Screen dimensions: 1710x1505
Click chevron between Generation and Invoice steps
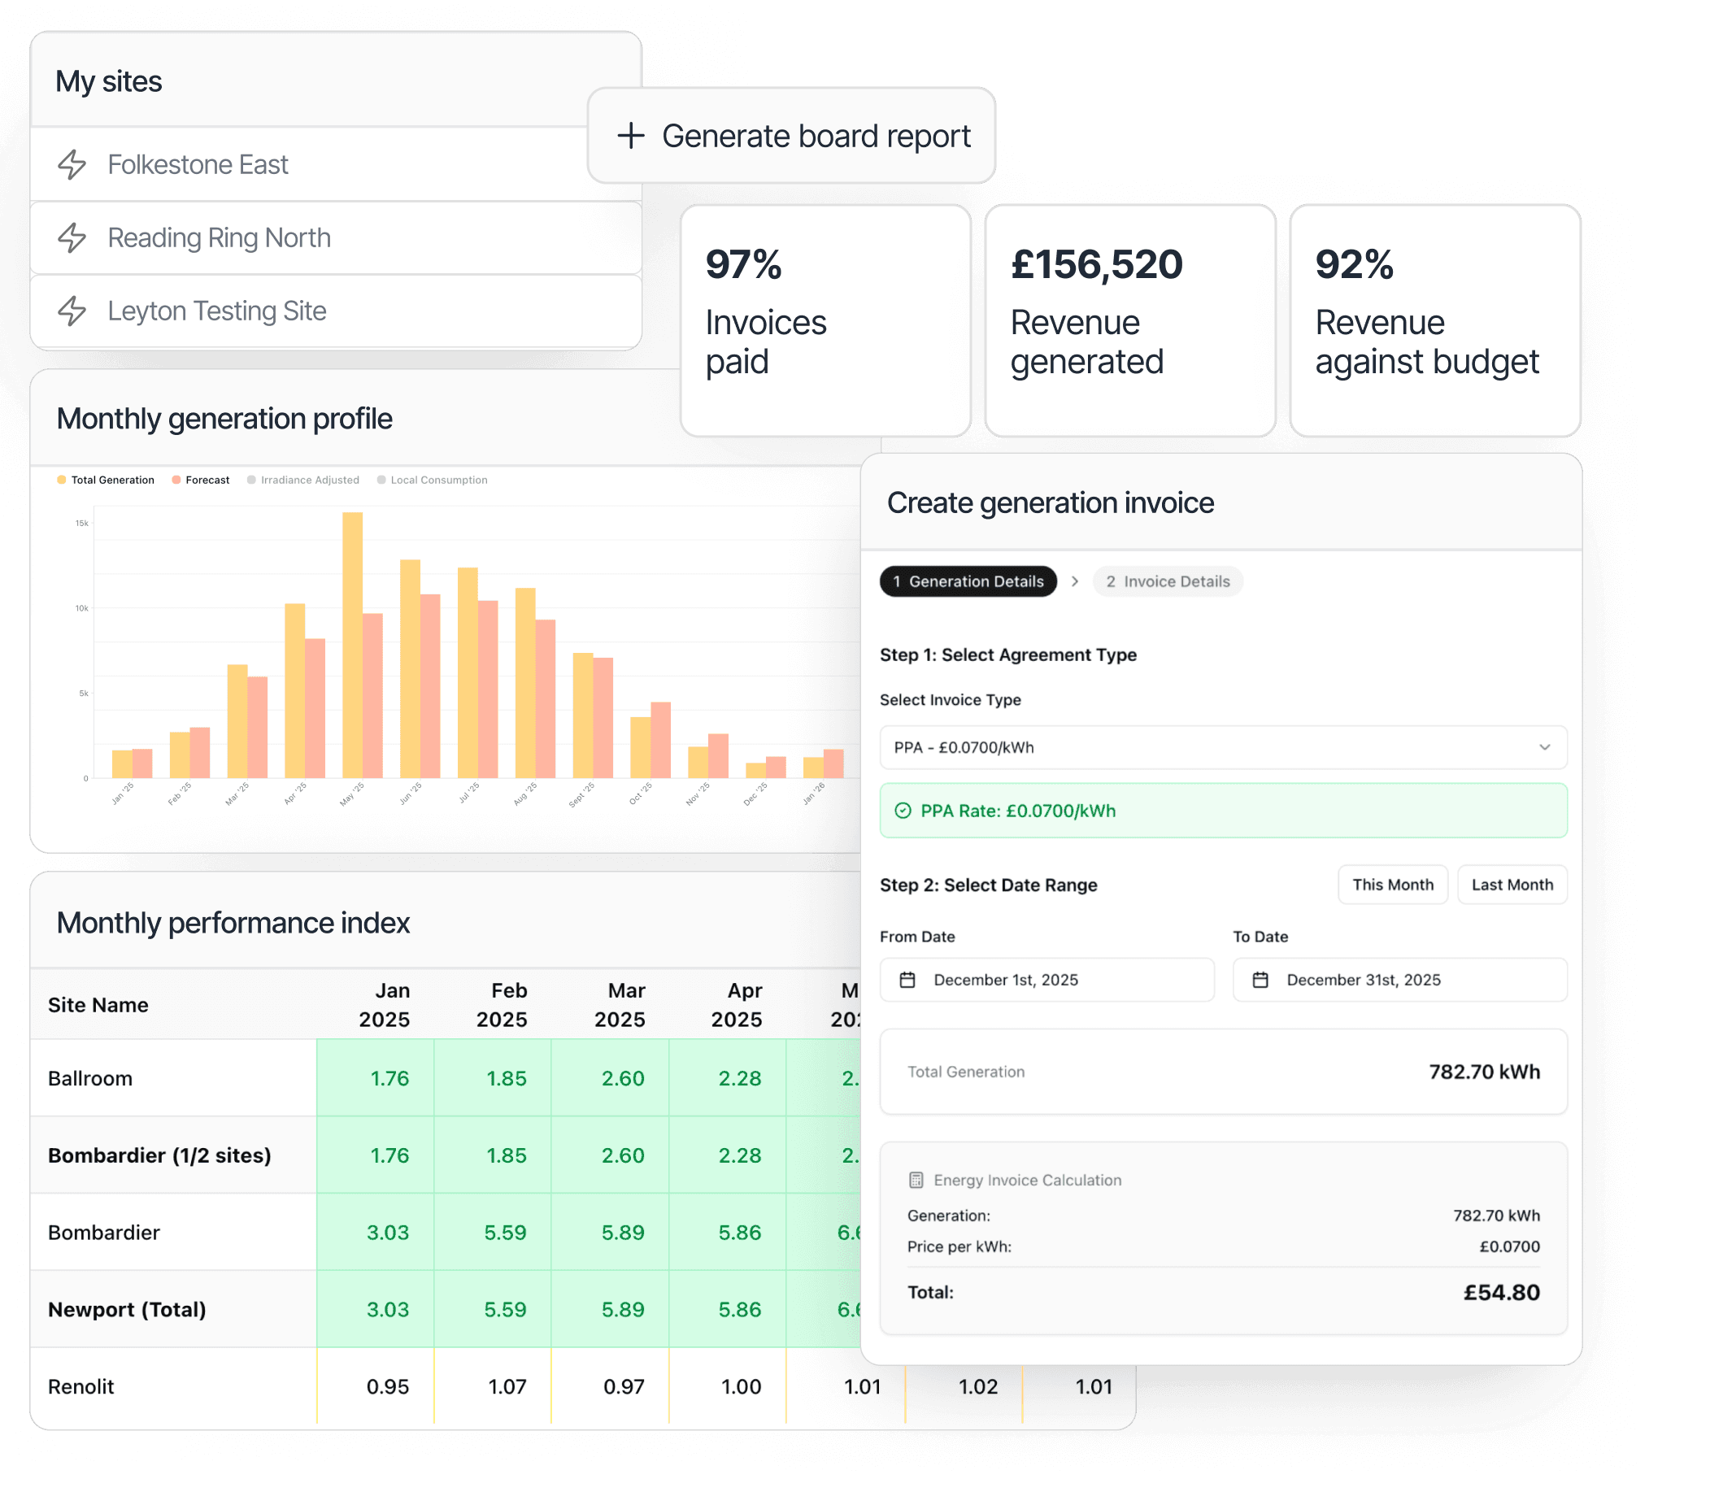pyautogui.click(x=1075, y=581)
